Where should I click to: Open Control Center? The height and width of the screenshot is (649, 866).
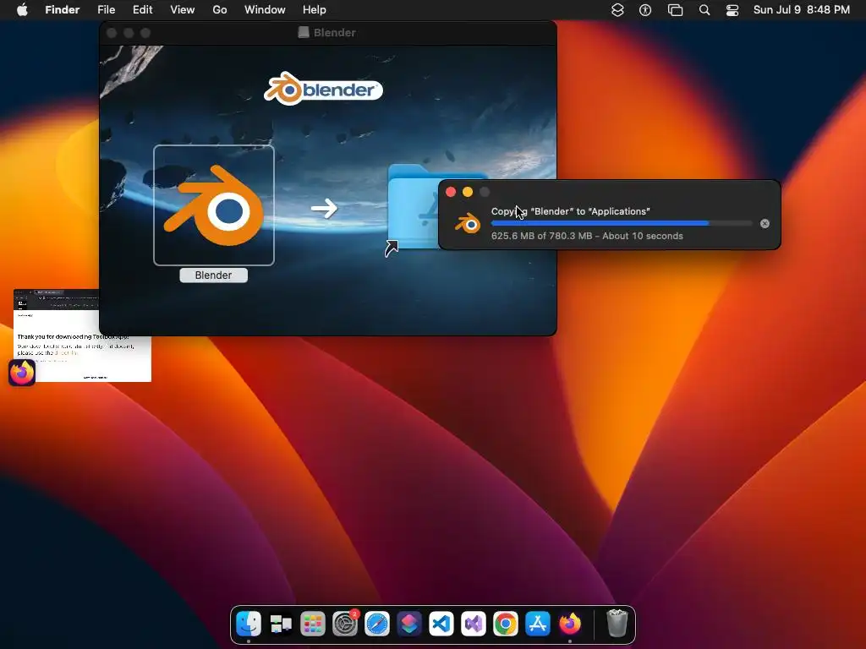click(x=732, y=10)
